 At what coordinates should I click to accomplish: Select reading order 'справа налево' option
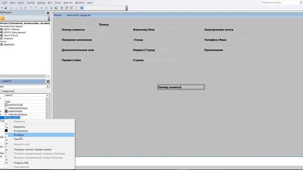pyautogui.click(x=41, y=149)
